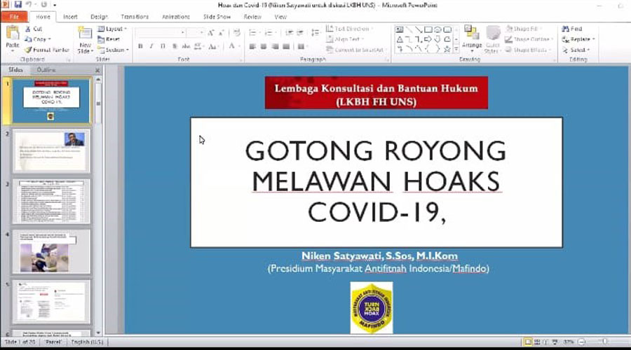Increase font size with Grow Font icon
This screenshot has width=631, height=350.
(211, 32)
